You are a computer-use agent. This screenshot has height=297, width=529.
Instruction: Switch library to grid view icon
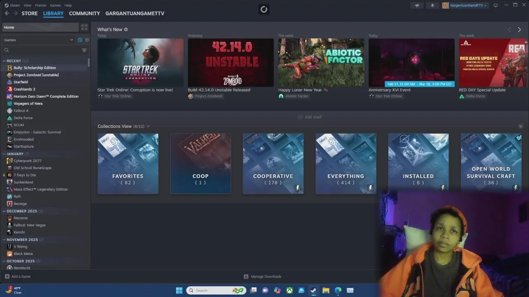coord(84,27)
